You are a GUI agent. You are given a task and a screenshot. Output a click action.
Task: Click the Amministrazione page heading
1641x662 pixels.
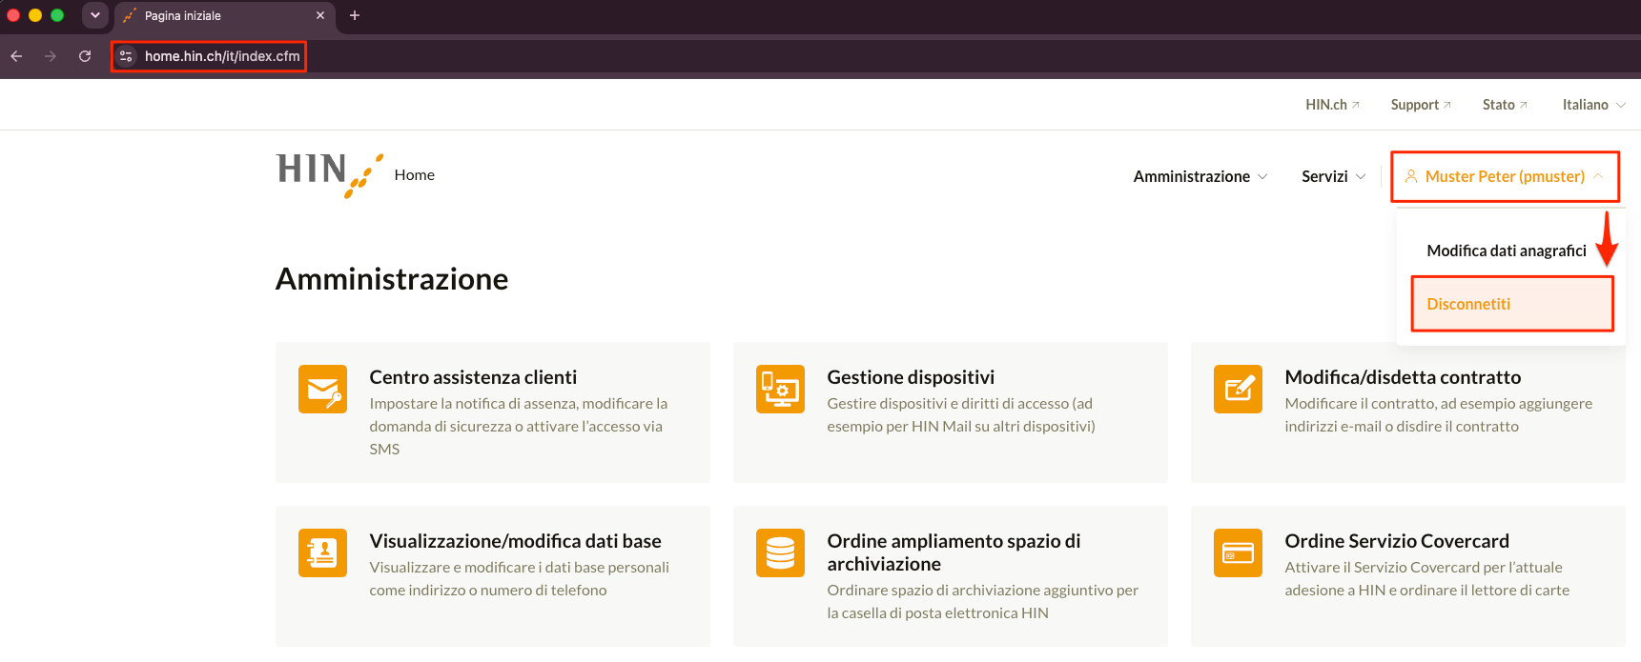[x=392, y=279]
